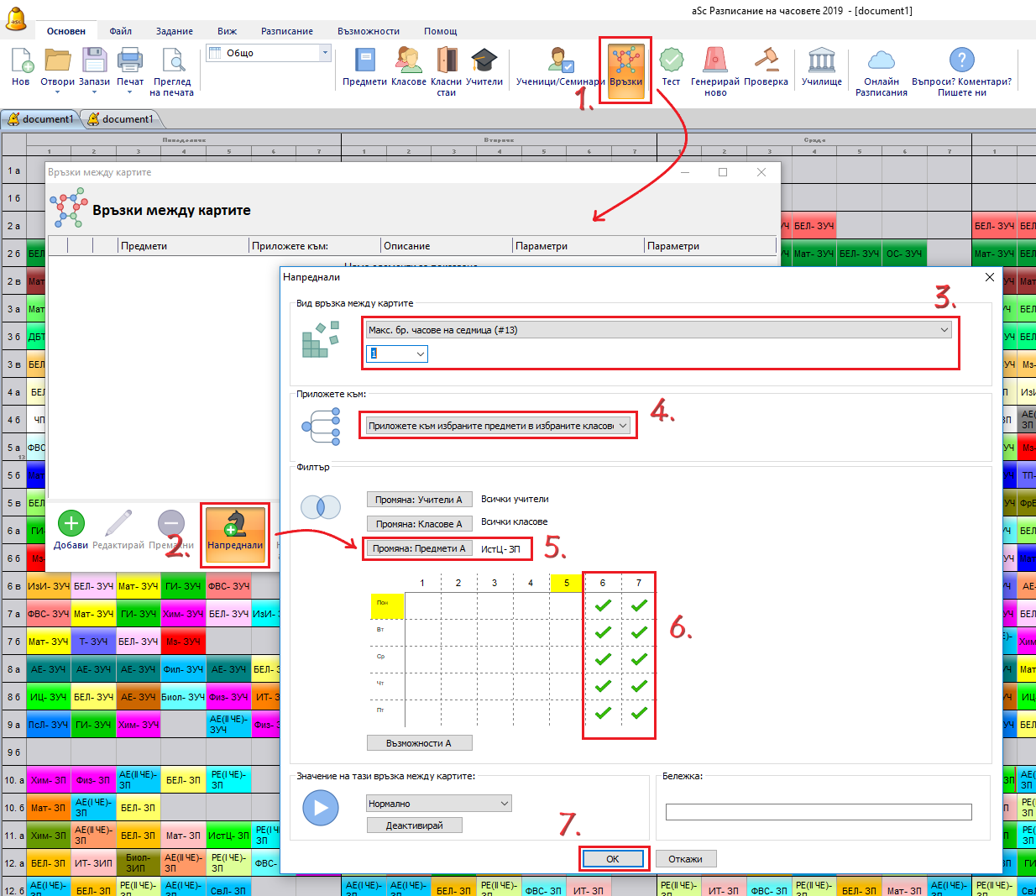
Task: Expand the Нормално importance dropdown
Action: (x=438, y=804)
